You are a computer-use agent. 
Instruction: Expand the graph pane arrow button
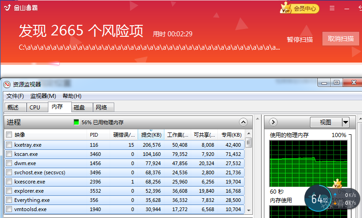(x=274, y=122)
